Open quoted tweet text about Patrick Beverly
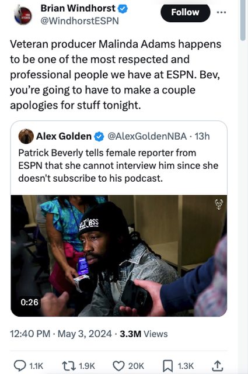Screen dimensions: 248x374 point(118,165)
